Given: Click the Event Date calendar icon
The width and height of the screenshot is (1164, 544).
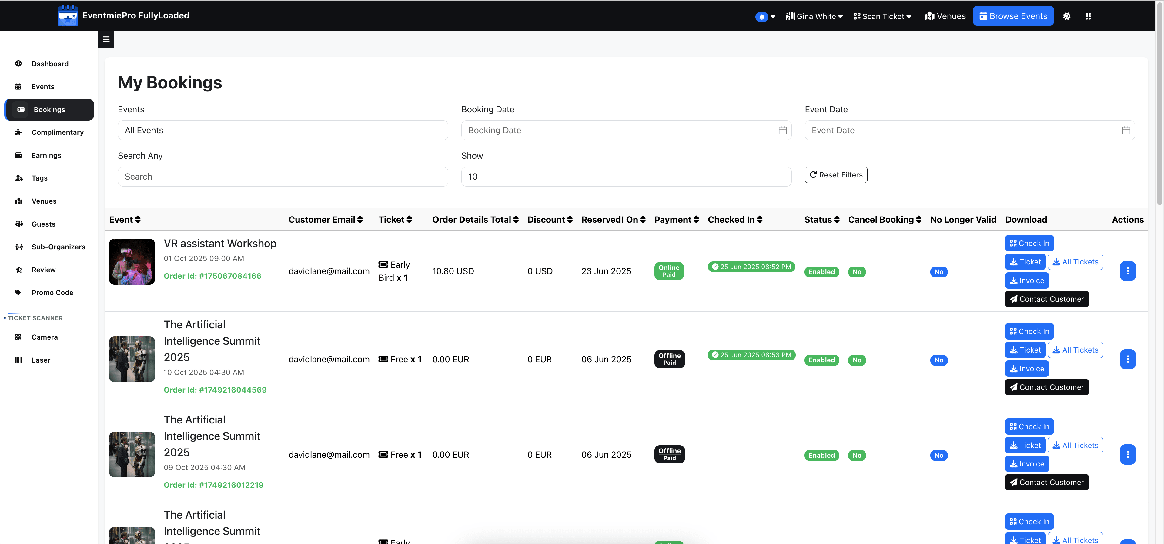Looking at the screenshot, I should click(1126, 130).
